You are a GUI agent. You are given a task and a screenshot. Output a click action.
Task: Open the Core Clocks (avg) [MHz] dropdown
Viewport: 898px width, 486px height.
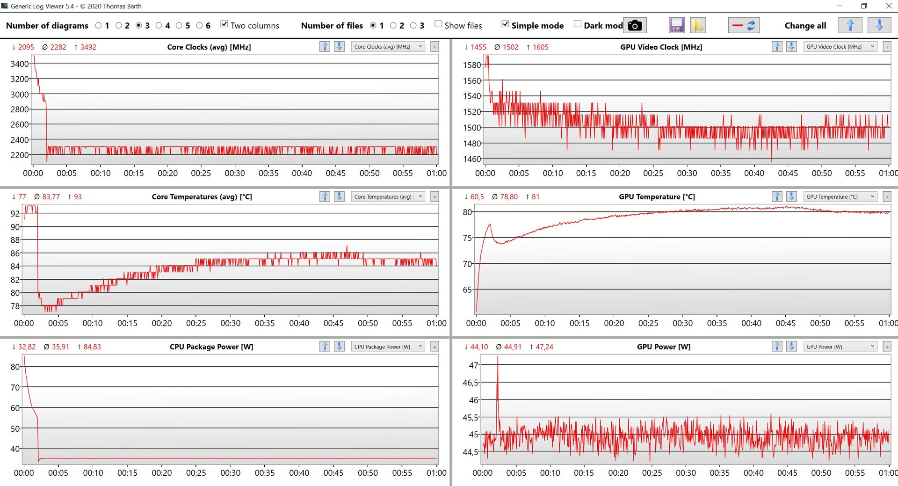coord(388,47)
